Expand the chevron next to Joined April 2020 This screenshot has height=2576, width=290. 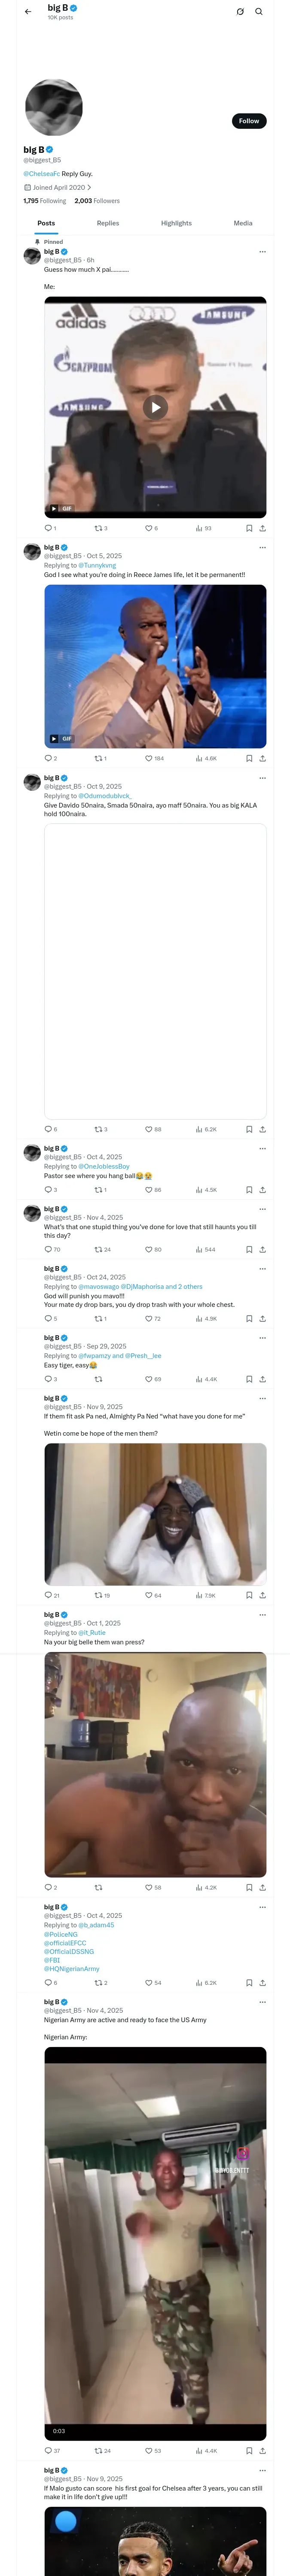coord(89,187)
